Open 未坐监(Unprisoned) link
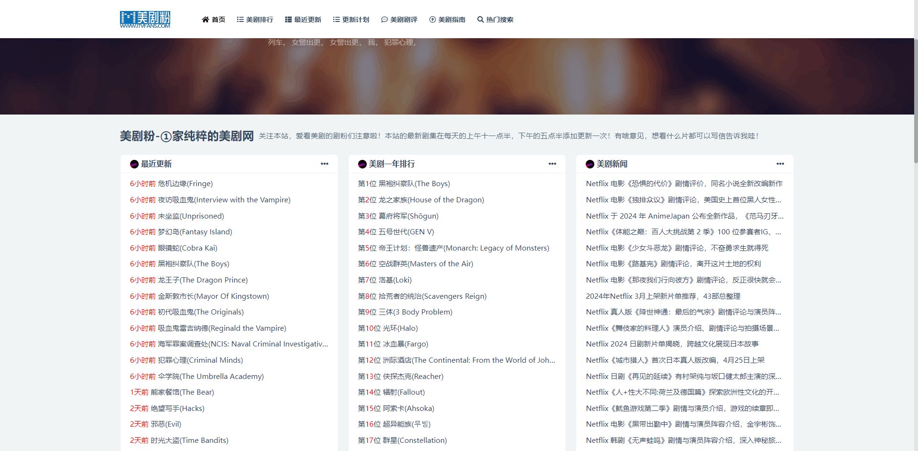The width and height of the screenshot is (918, 451). click(x=191, y=216)
